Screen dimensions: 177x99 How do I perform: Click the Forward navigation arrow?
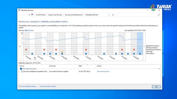pyautogui.click(x=24, y=15)
